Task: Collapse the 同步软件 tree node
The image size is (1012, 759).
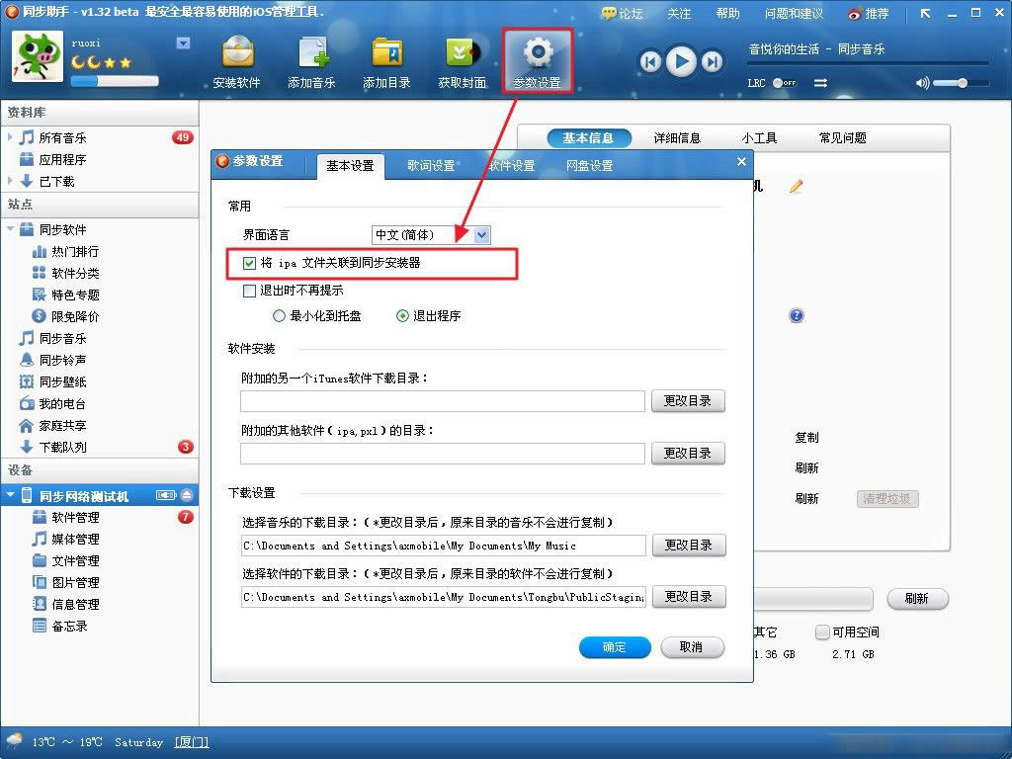Action: pyautogui.click(x=10, y=229)
